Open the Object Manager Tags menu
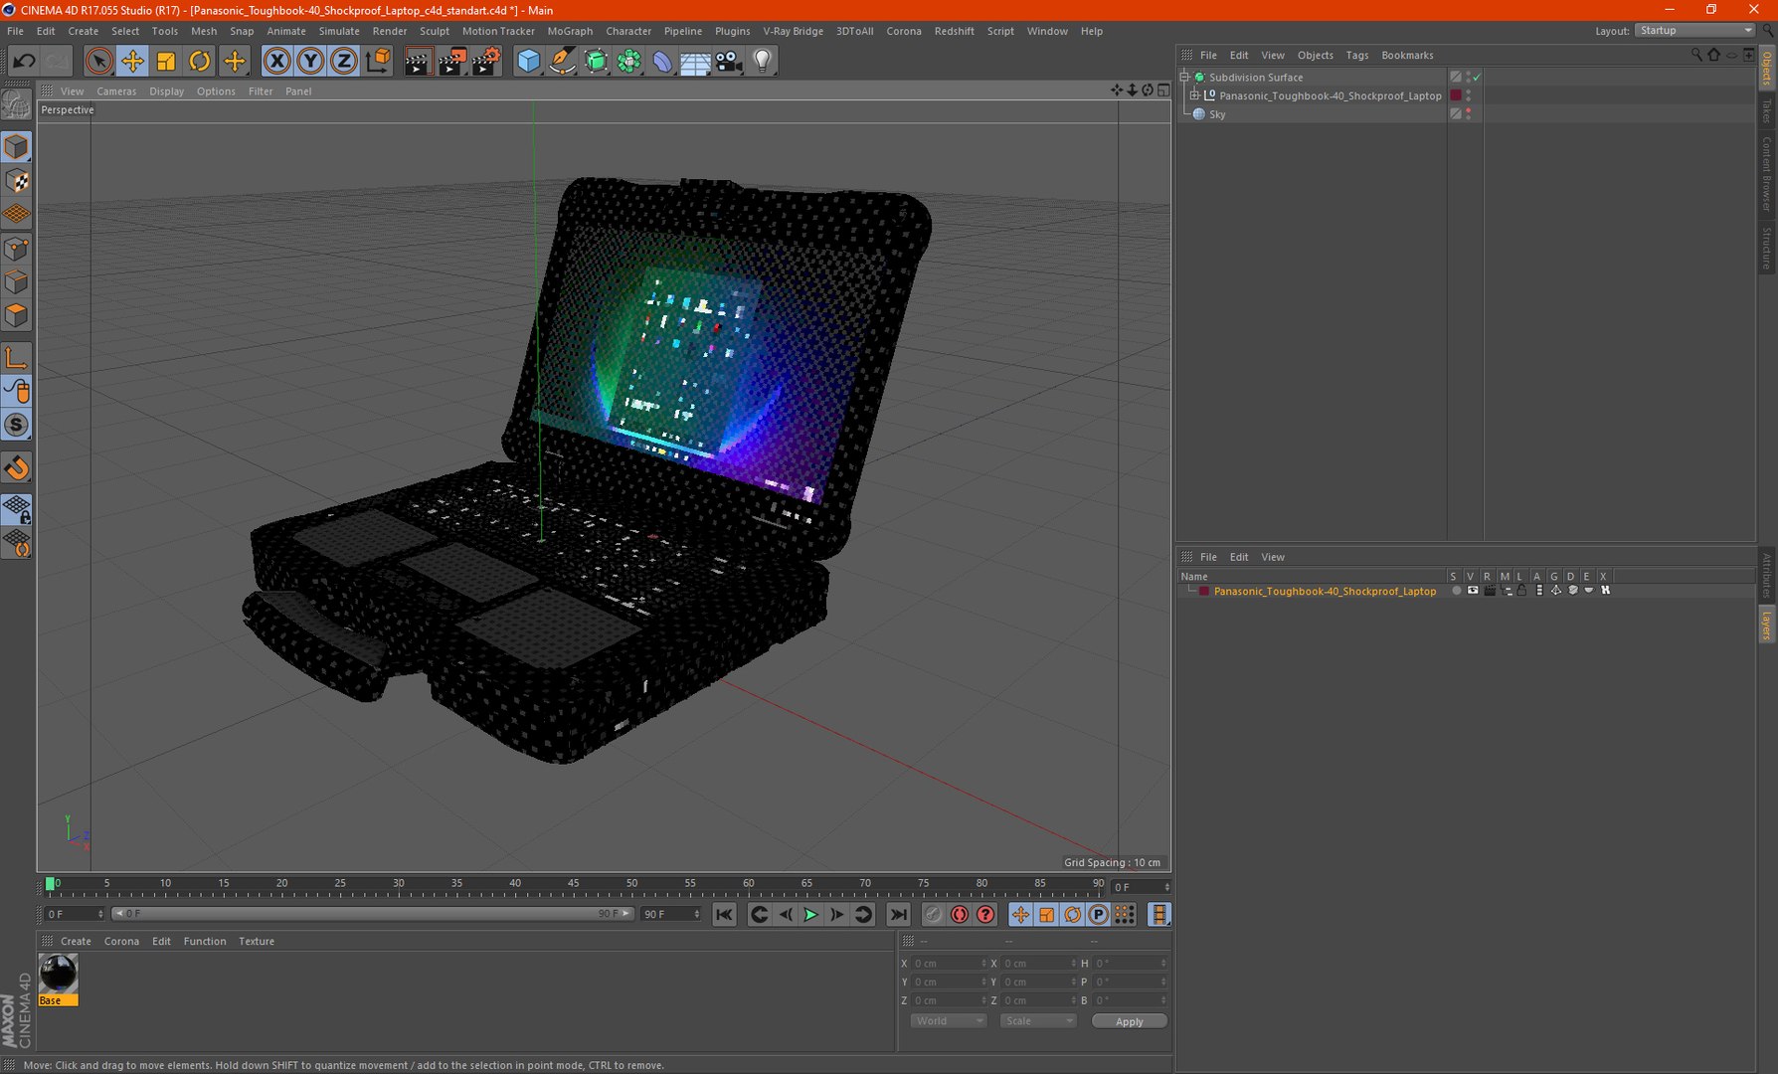 point(1357,56)
